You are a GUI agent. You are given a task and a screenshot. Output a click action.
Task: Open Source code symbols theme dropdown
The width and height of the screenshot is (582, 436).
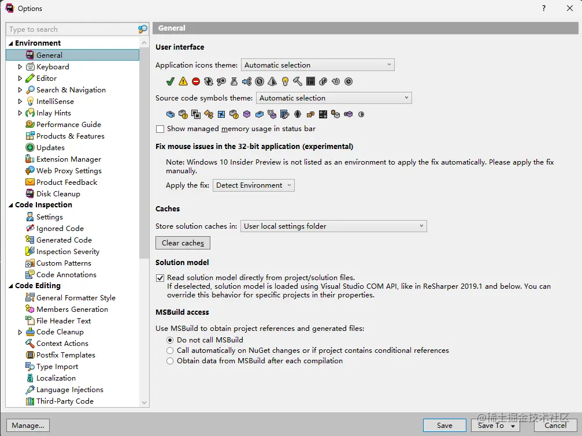(x=333, y=98)
